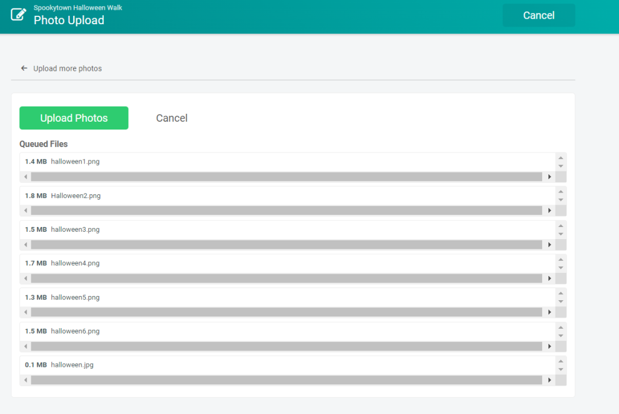Click the edit pencil icon in header
Image resolution: width=619 pixels, height=414 pixels.
pyautogui.click(x=18, y=15)
